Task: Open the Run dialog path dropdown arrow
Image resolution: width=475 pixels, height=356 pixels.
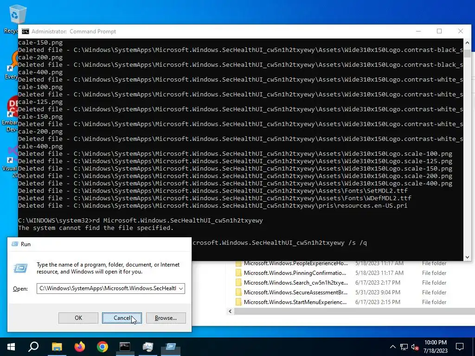Action: coord(181,288)
